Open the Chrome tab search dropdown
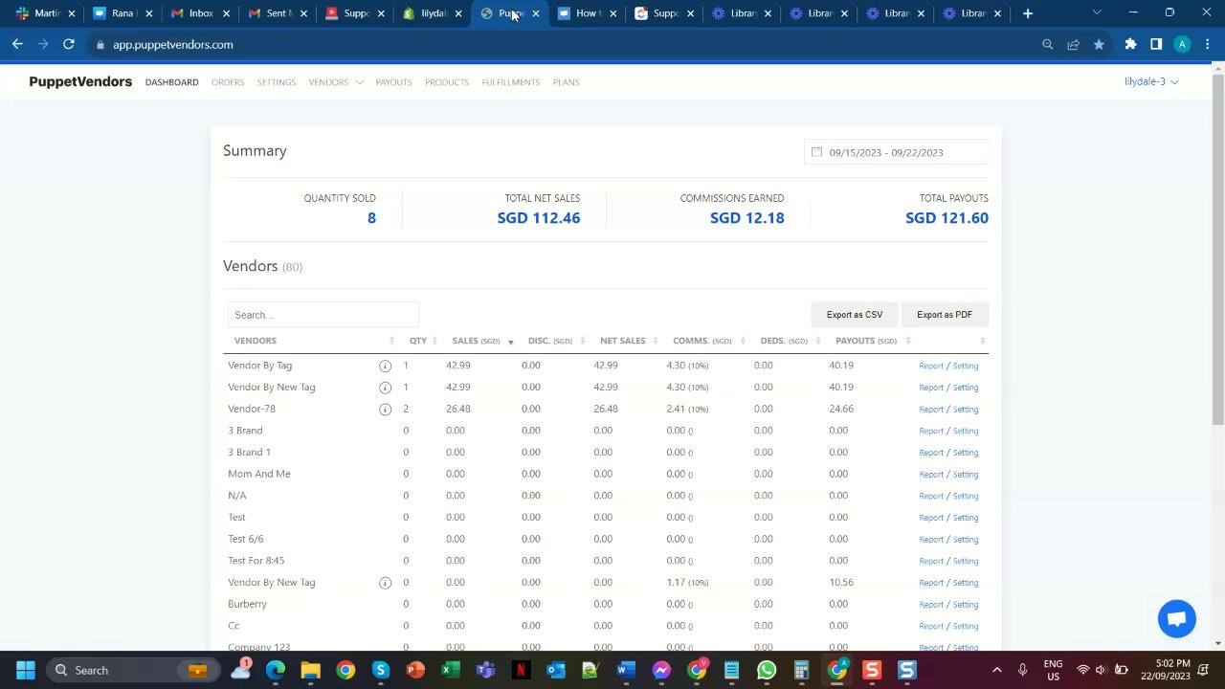The height and width of the screenshot is (689, 1225). click(x=1097, y=13)
